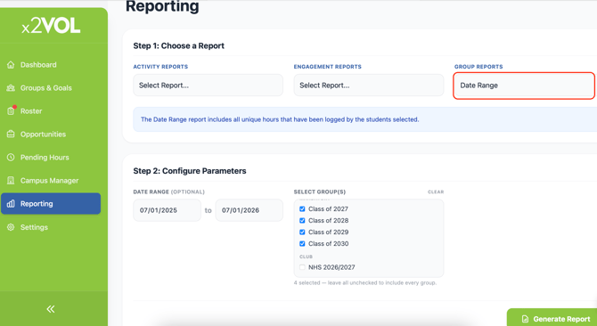Open Engagement Reports select dropdown
Image resolution: width=597 pixels, height=326 pixels.
coord(369,86)
